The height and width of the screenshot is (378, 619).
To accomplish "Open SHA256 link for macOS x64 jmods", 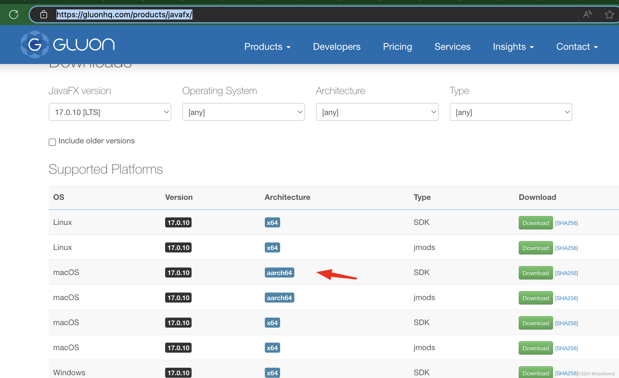I will [566, 348].
